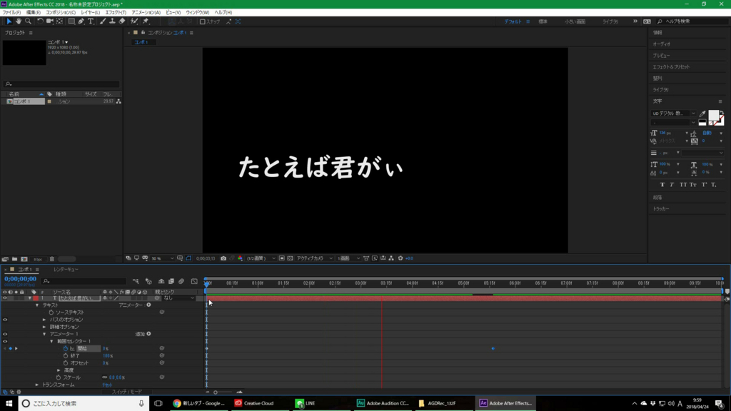731x411 pixels.
Task: Open the parent link dropdown
Action: [179, 298]
